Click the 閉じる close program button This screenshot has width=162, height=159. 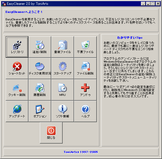click(51, 133)
